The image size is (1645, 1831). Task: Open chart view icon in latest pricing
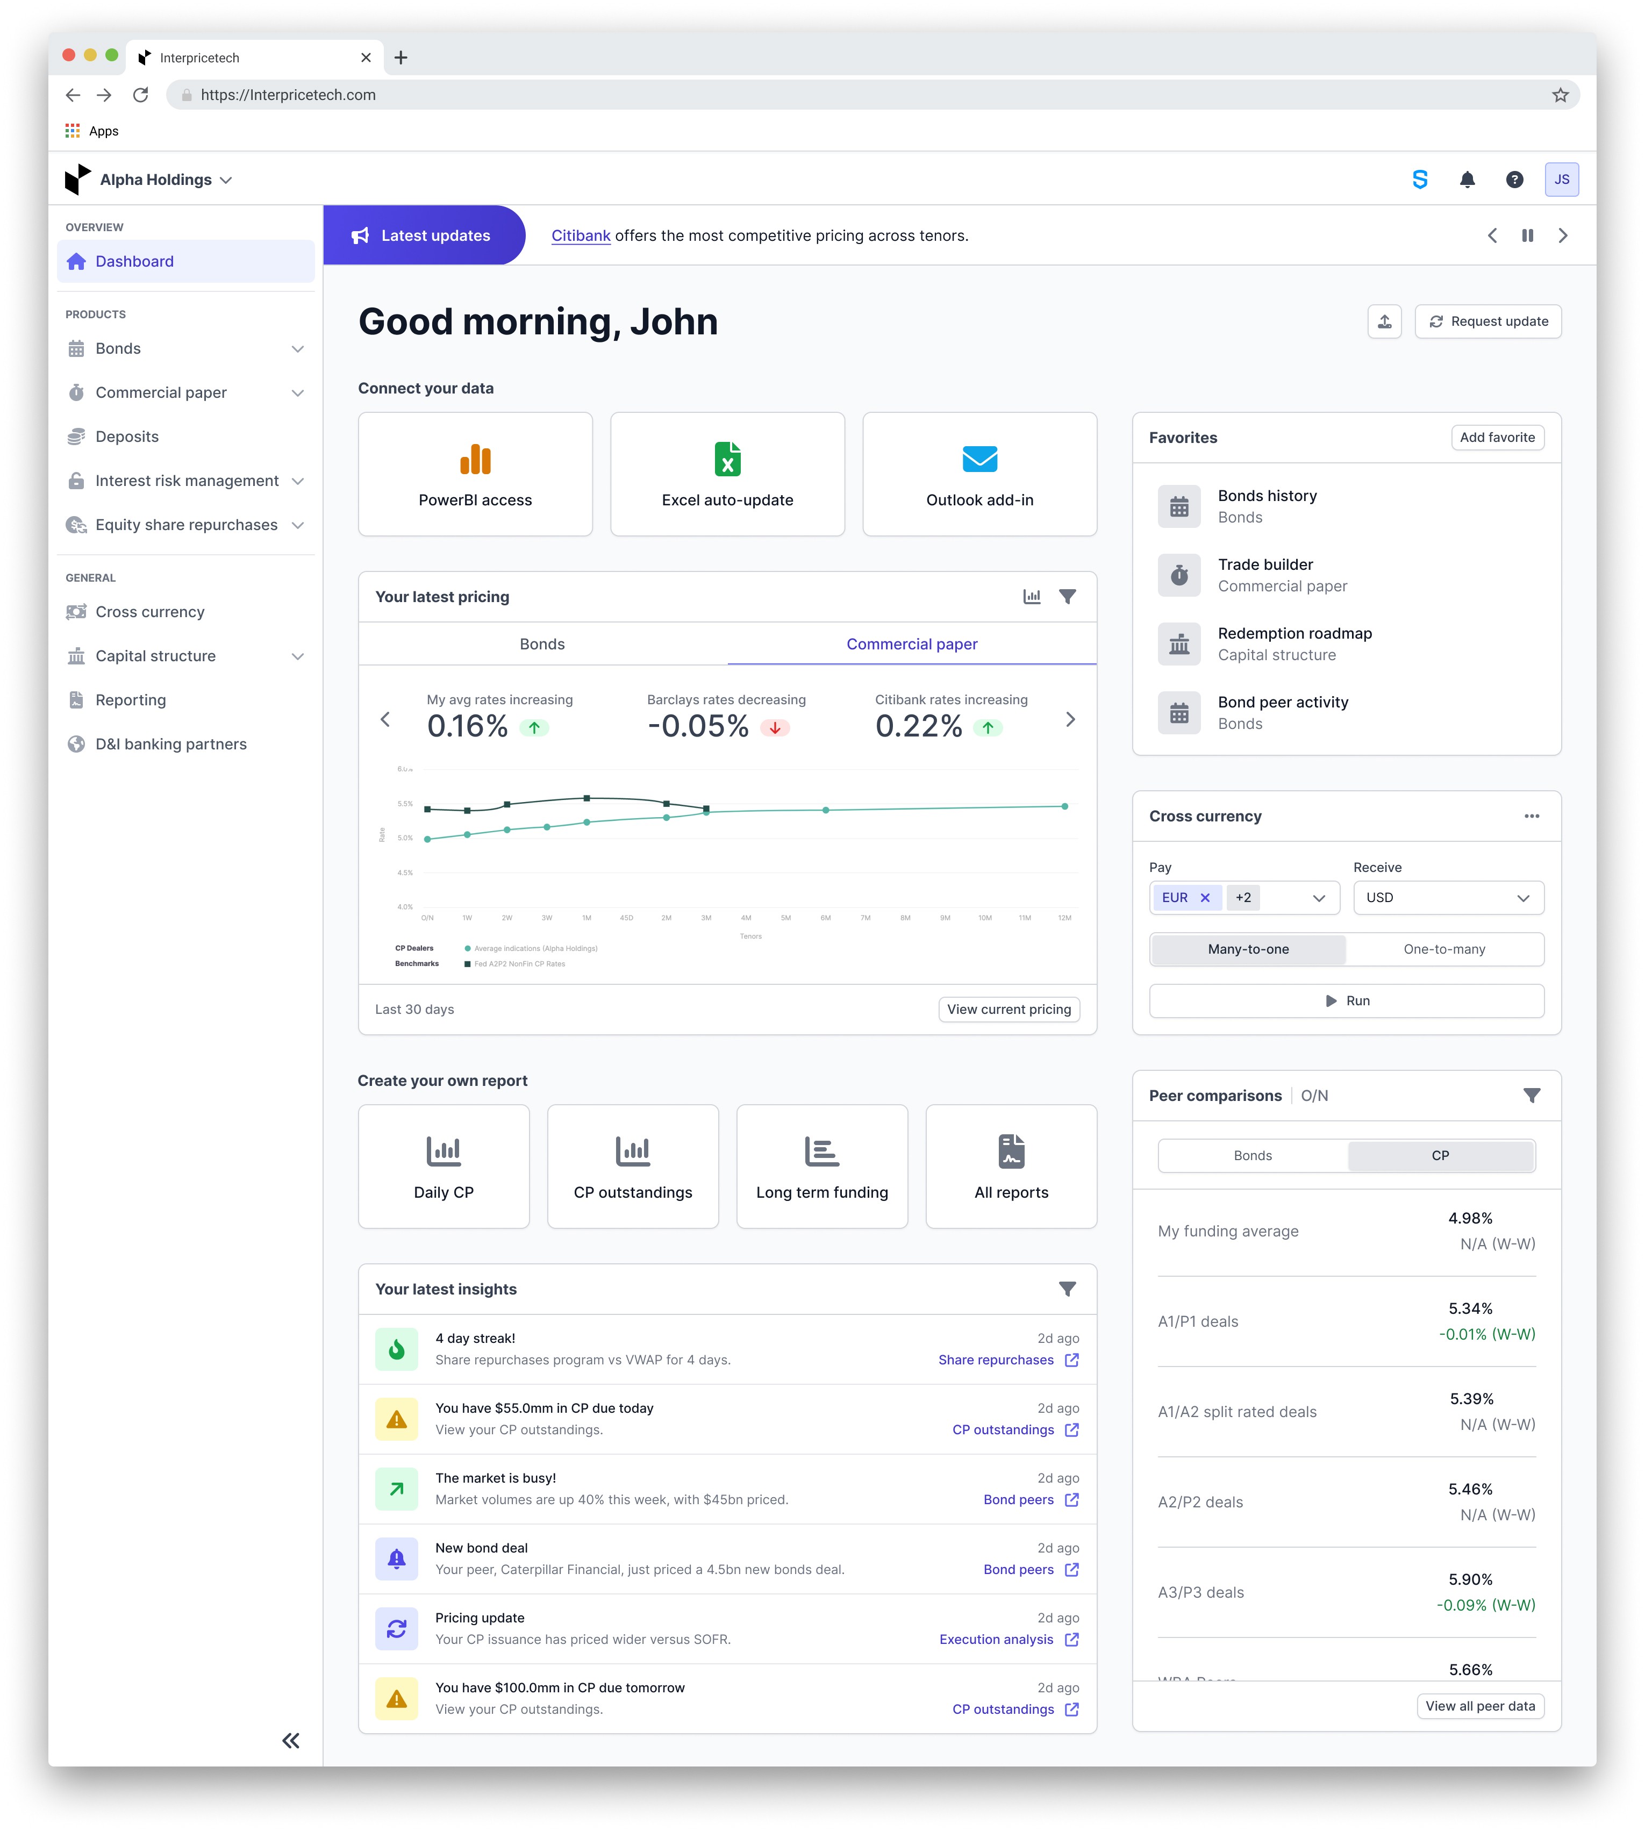[1031, 597]
